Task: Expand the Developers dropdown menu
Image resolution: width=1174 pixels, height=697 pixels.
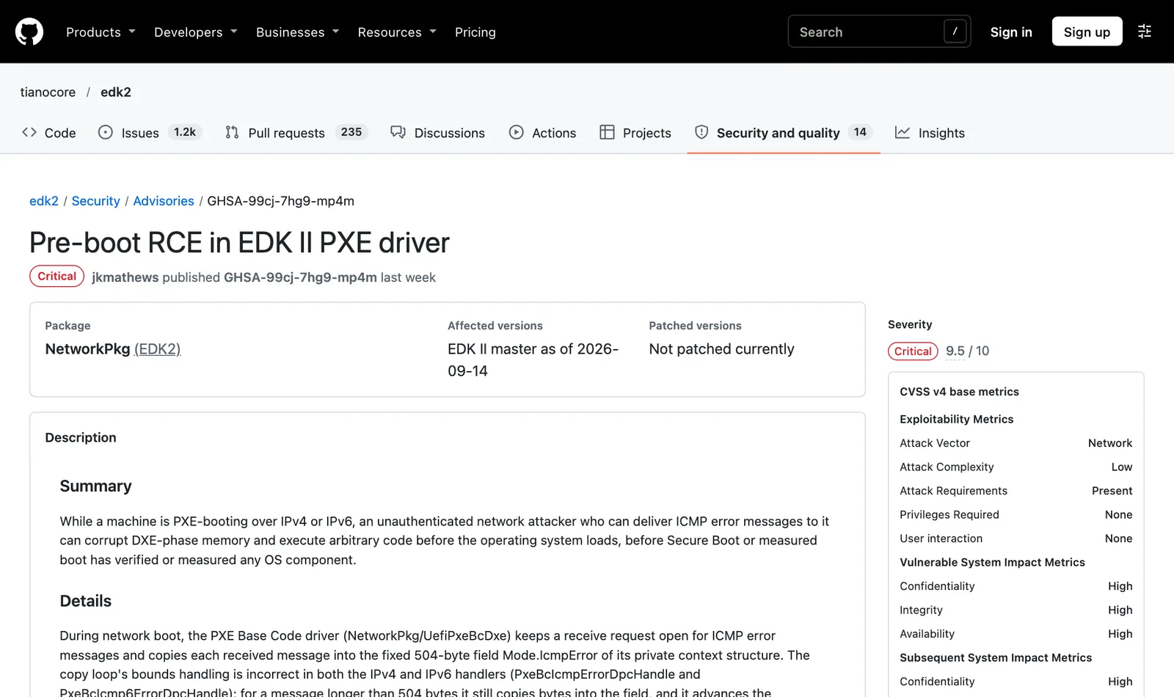Action: pyautogui.click(x=196, y=32)
